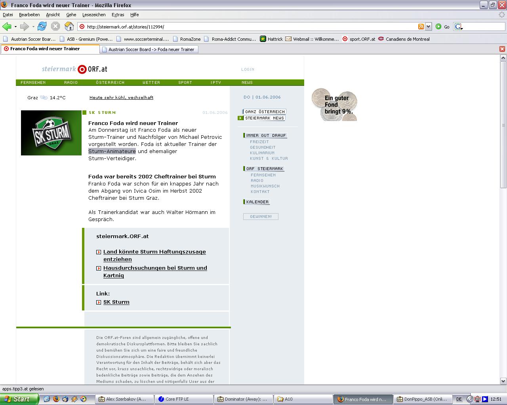Open the search engine selector dropdown
Screen dimensions: 507x405
pyautogui.click(x=459, y=27)
